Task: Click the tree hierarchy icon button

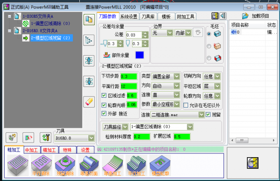Action: point(89,40)
